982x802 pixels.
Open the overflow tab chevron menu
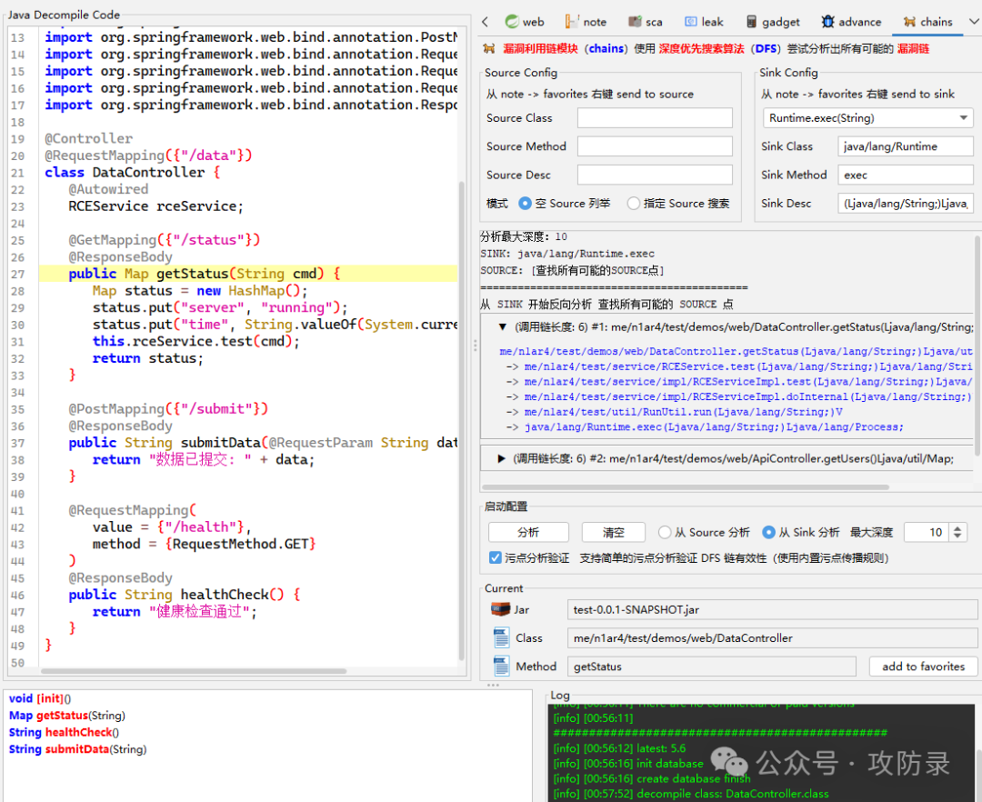pos(973,21)
